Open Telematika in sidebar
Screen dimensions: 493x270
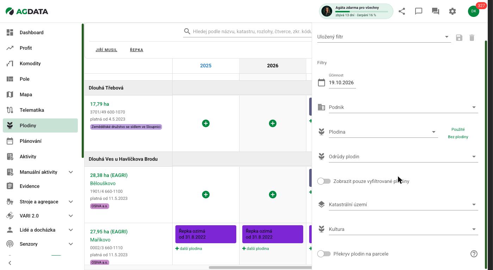pos(40,110)
